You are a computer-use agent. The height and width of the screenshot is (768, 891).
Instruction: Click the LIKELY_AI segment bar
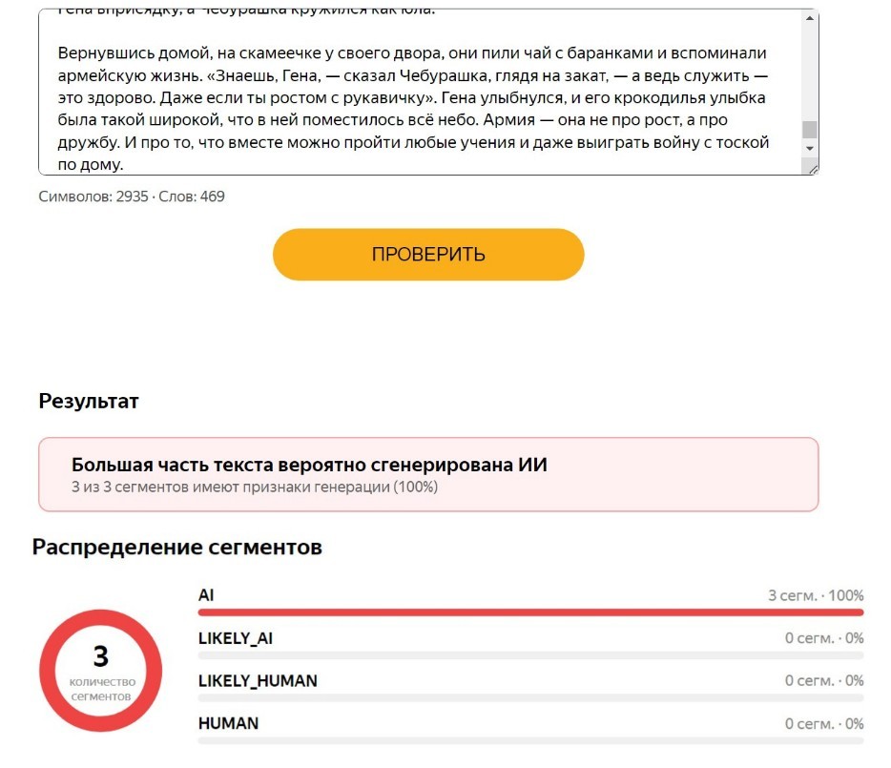point(530,655)
